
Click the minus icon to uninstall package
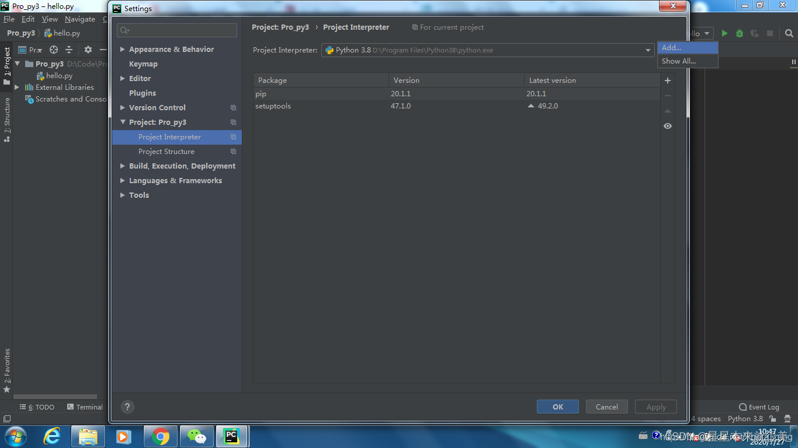pyautogui.click(x=668, y=96)
